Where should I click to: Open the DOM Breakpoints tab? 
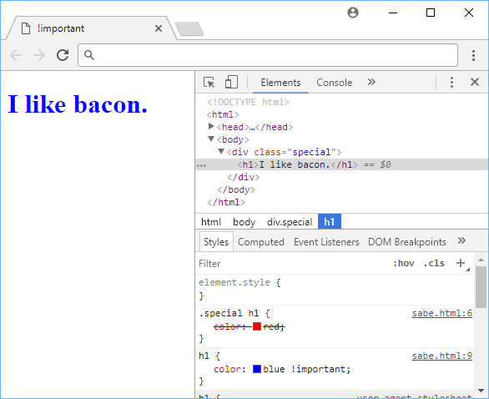click(406, 242)
